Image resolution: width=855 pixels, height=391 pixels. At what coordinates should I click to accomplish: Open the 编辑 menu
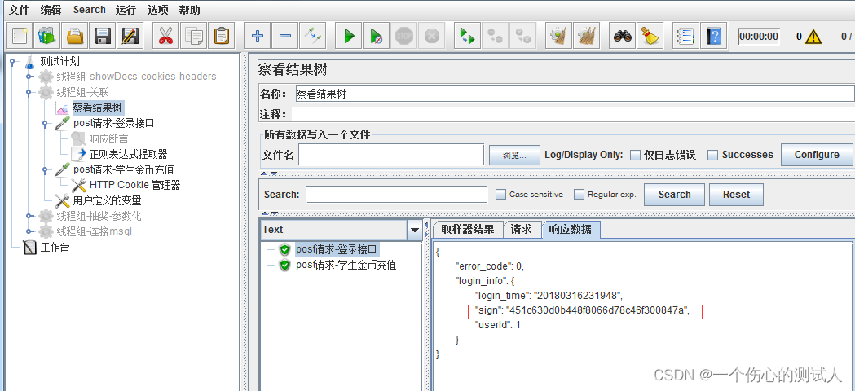click(x=51, y=10)
